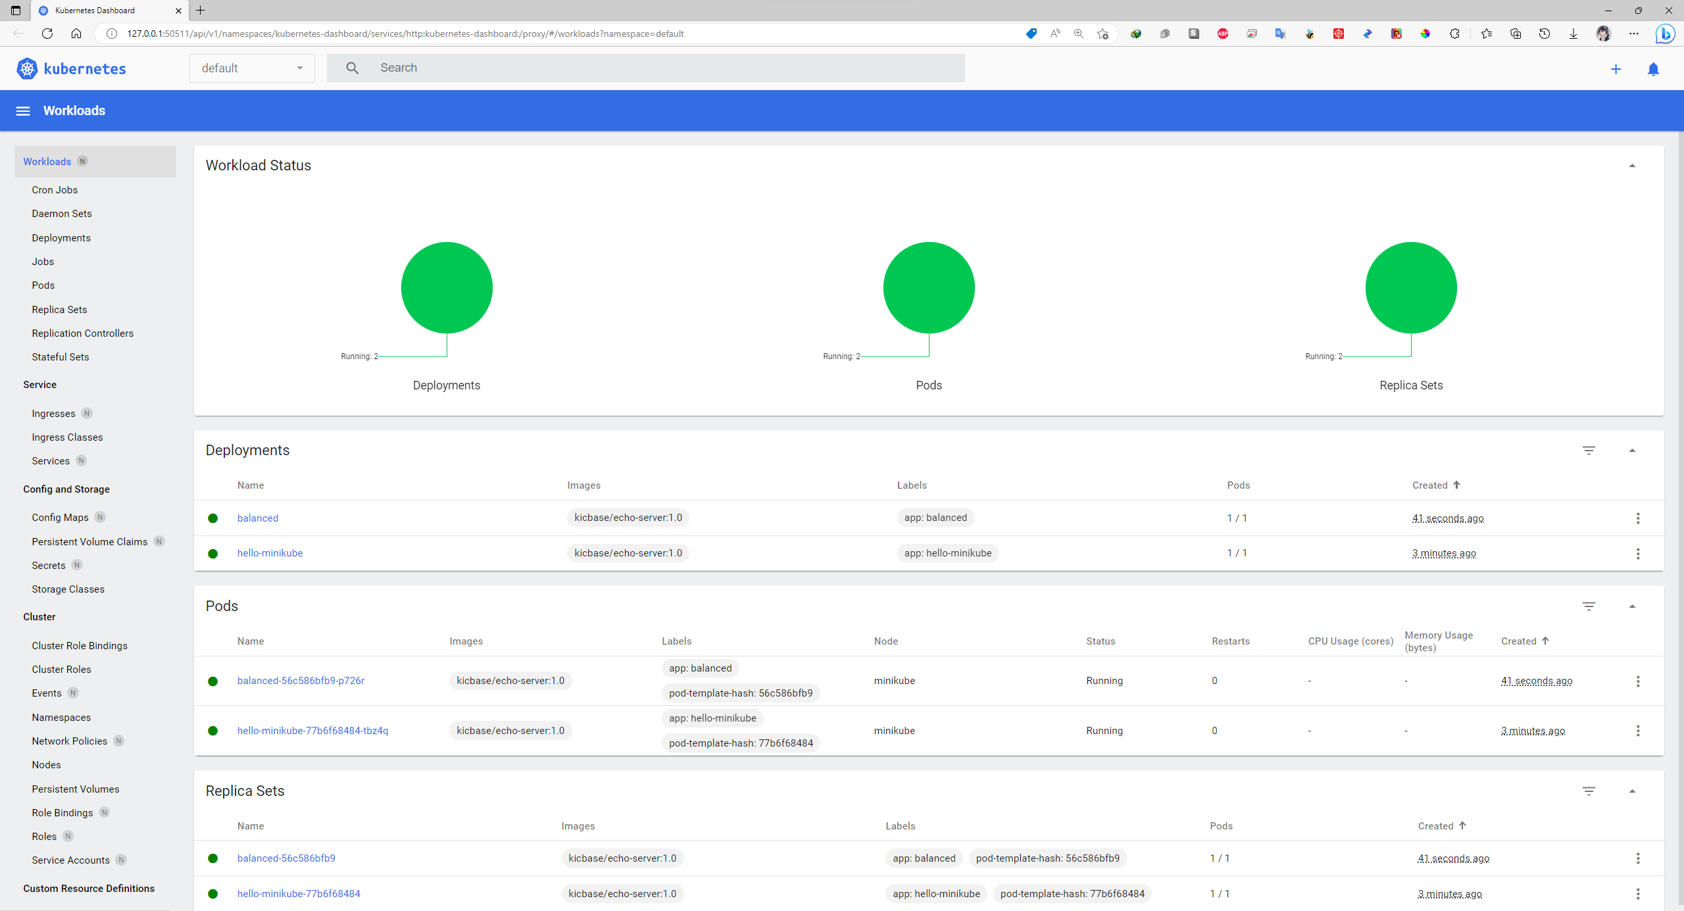Click the hamburger menu icon beside Workloads

coord(23,111)
